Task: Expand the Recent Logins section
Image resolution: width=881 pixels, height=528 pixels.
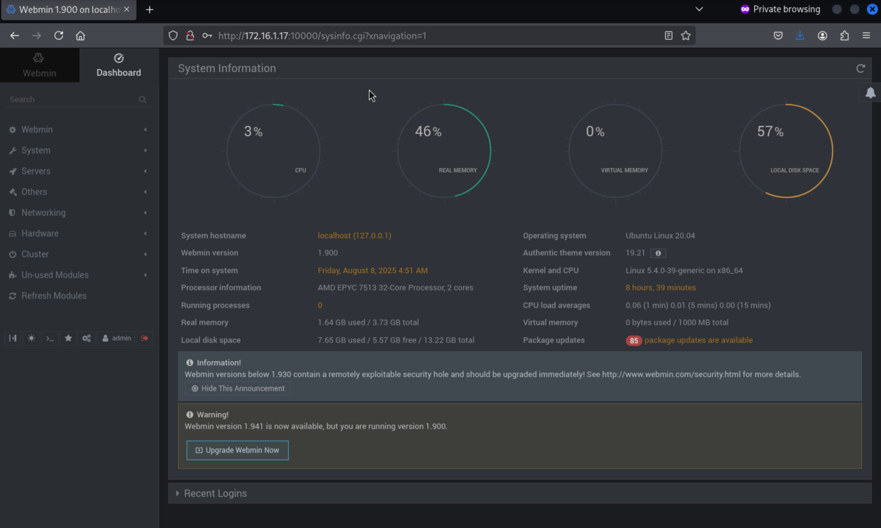Action: tap(215, 493)
